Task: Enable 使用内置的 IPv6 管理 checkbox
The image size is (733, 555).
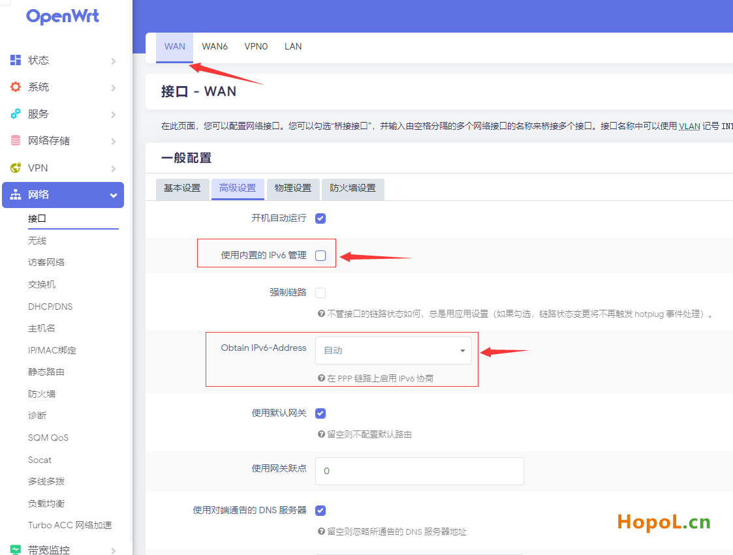Action: point(320,256)
